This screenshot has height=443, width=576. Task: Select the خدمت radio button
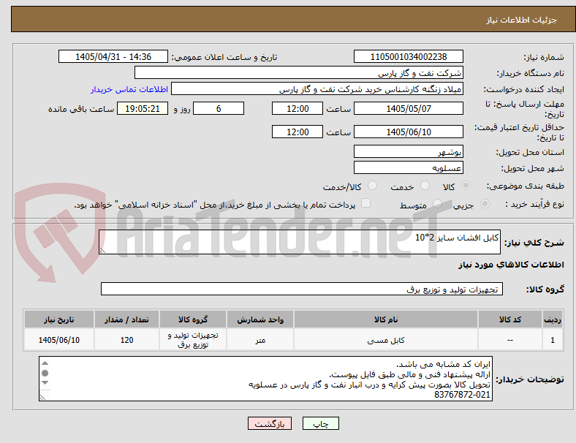point(425,186)
